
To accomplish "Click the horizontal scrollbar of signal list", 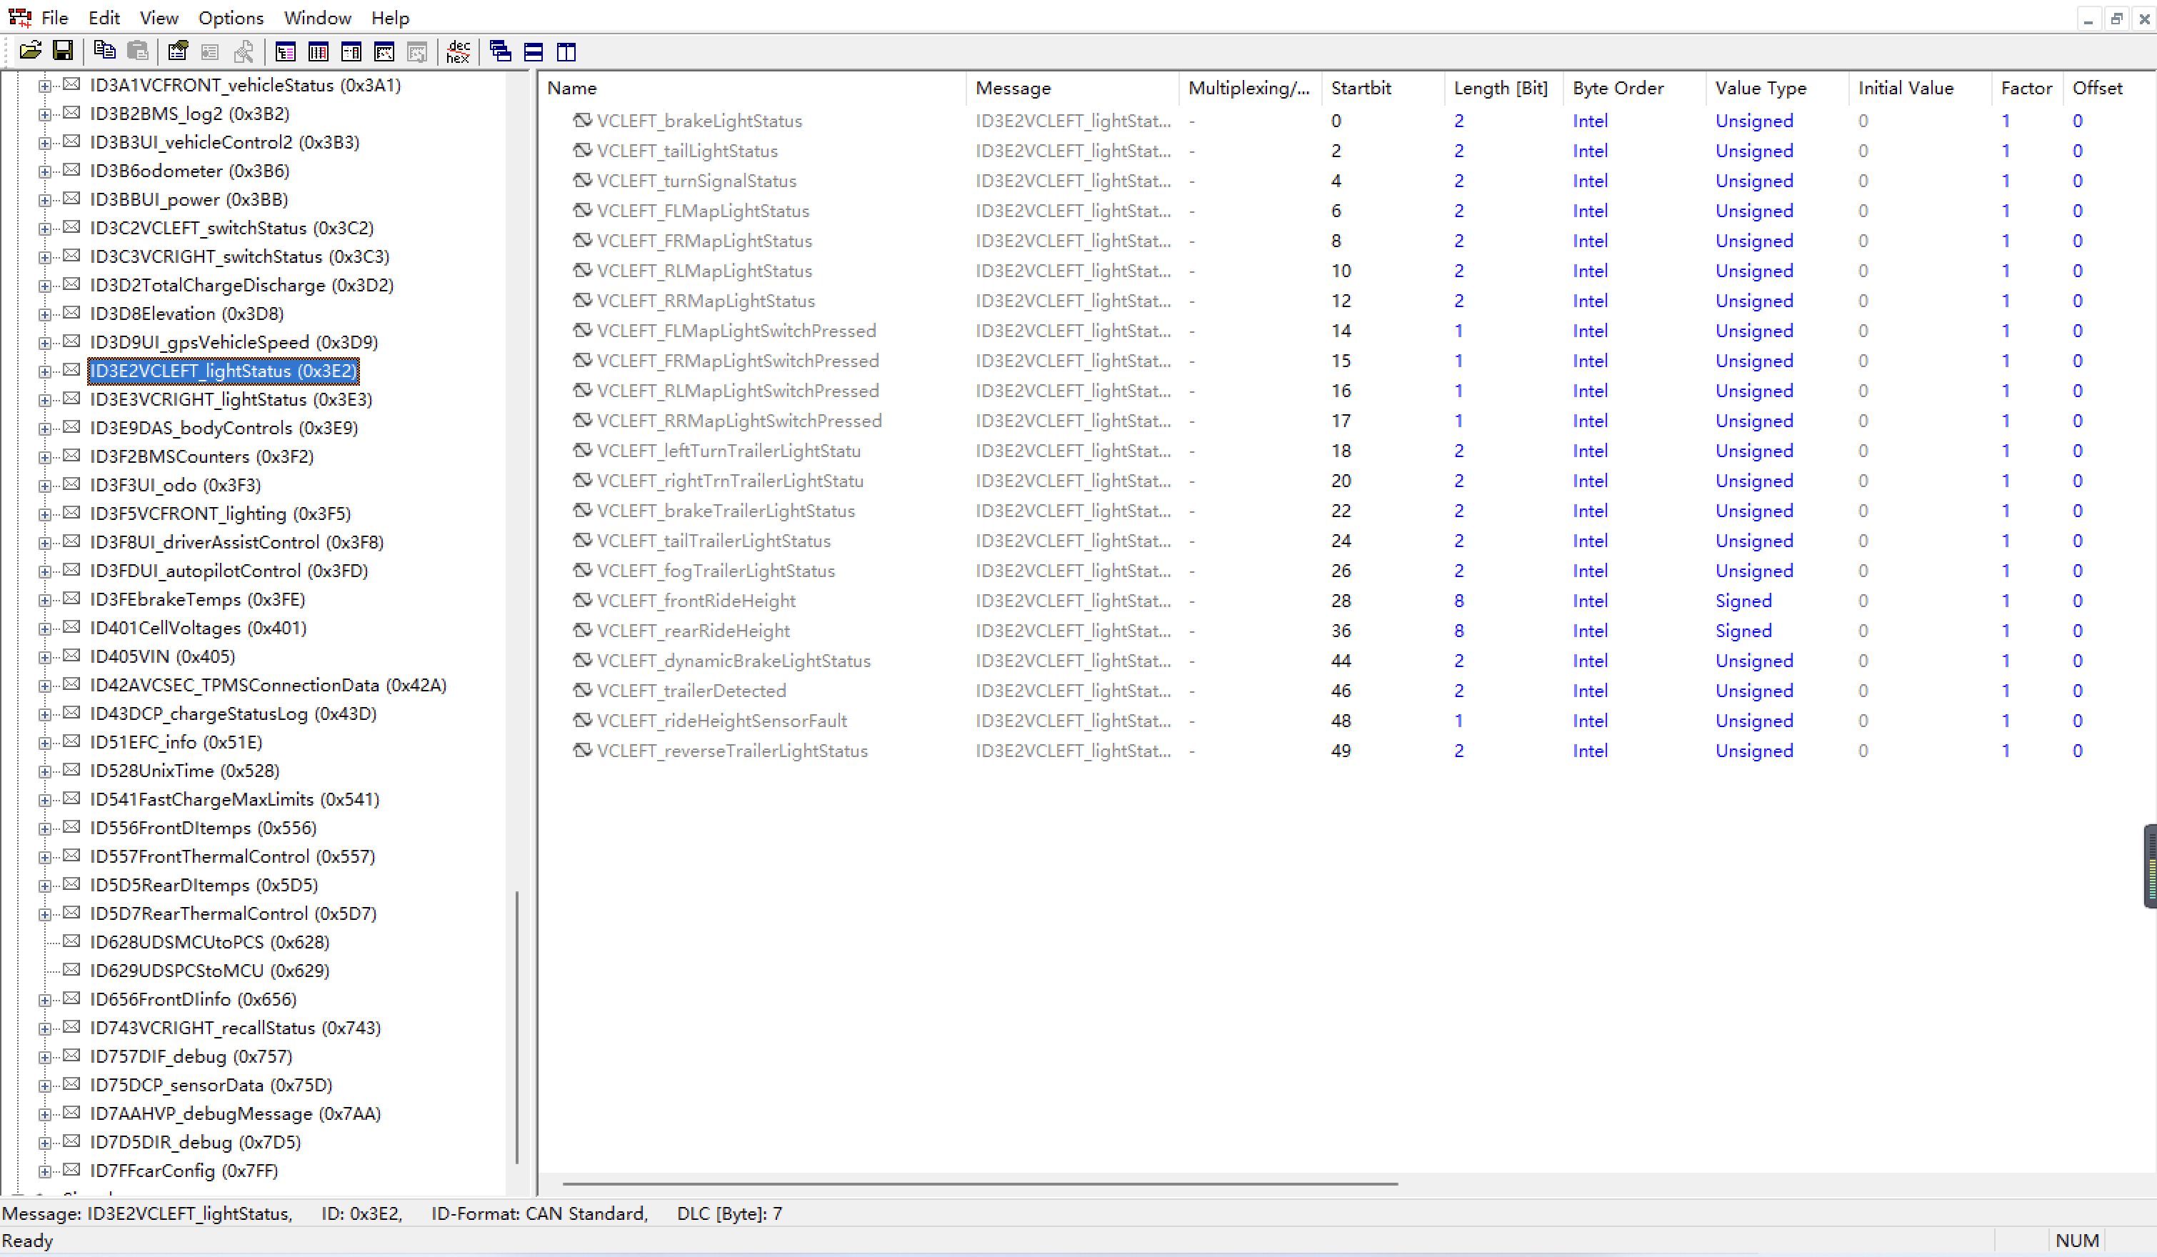I will 979,1183.
